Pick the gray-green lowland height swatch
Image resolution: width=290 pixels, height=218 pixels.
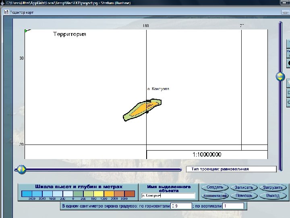pos(78,194)
